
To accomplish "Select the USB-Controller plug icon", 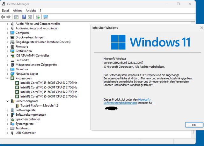I will 12,133.
